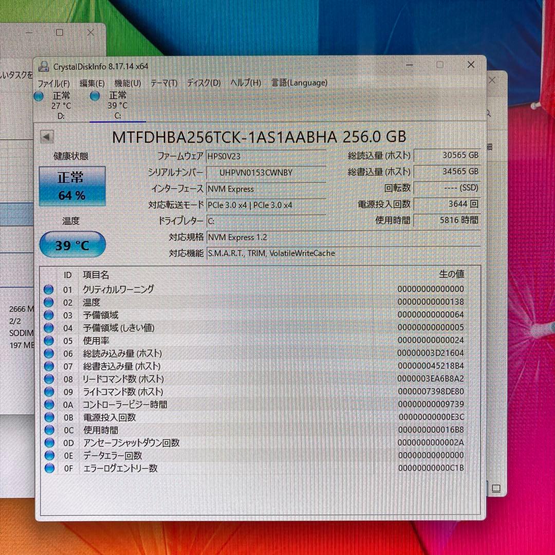Click the previous disk arrow button
Screen dimensions: 555x555
point(47,137)
